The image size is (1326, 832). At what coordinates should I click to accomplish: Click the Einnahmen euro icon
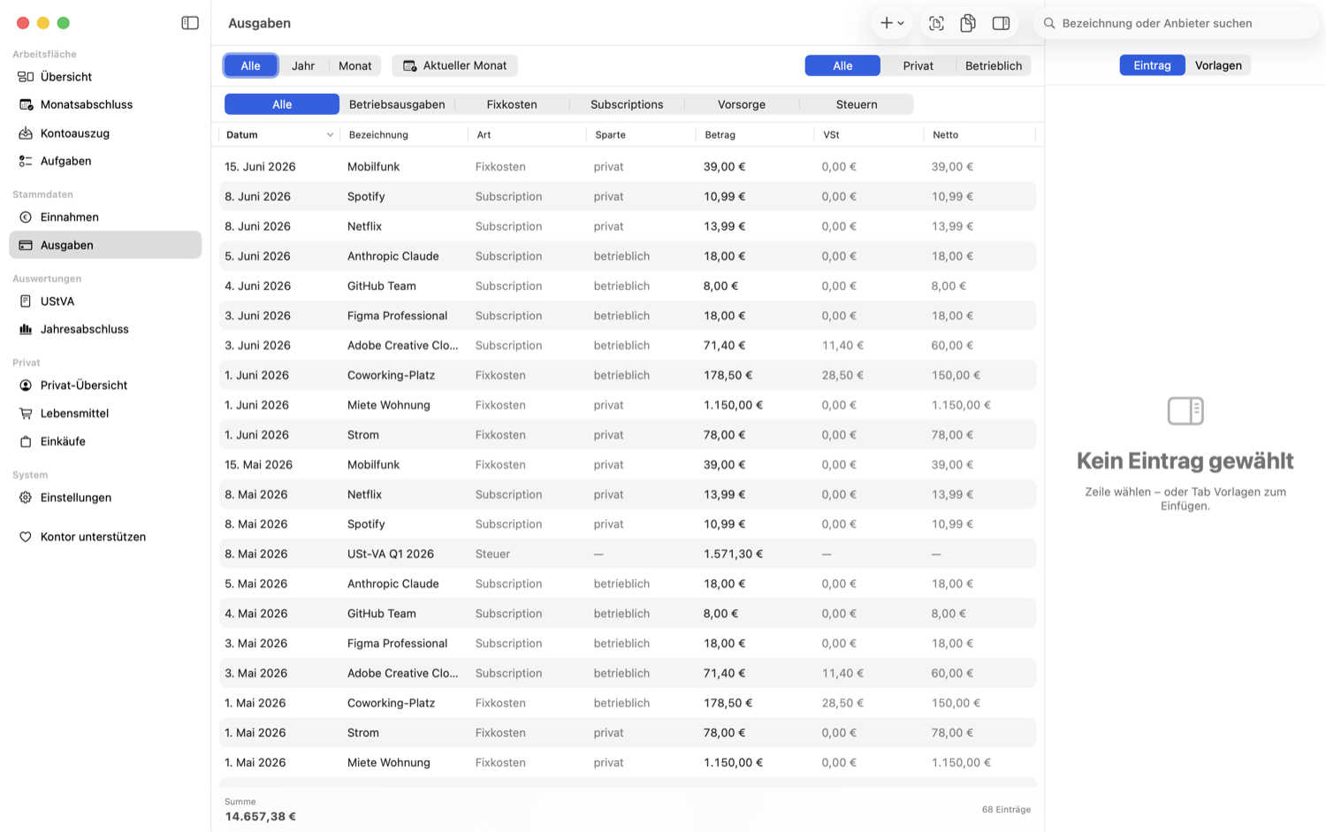26,218
